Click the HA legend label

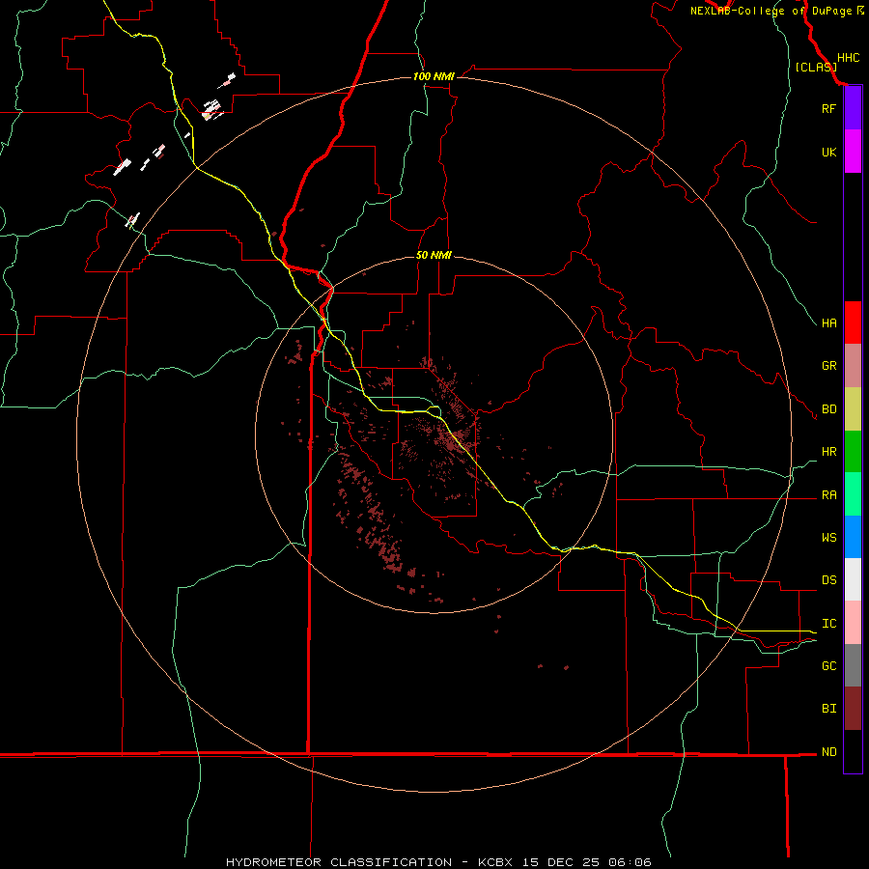pos(829,322)
